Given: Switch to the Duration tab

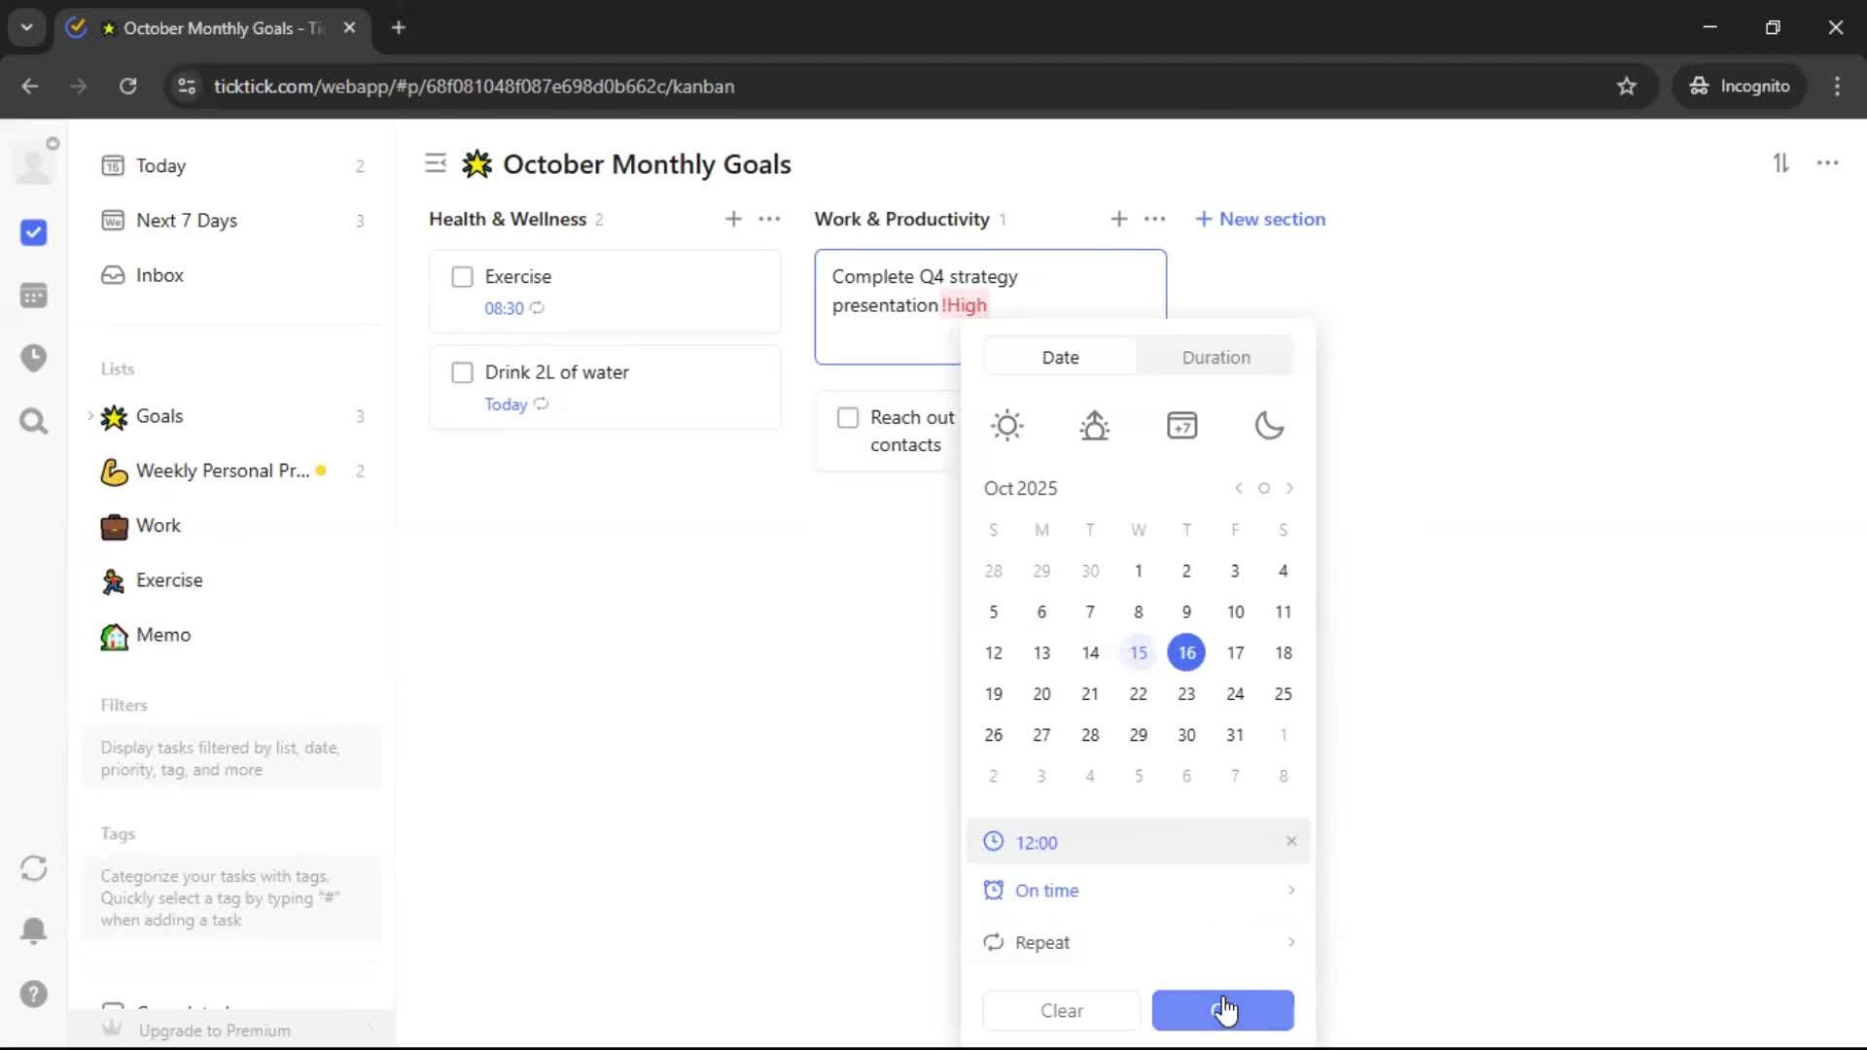Looking at the screenshot, I should click(1215, 357).
